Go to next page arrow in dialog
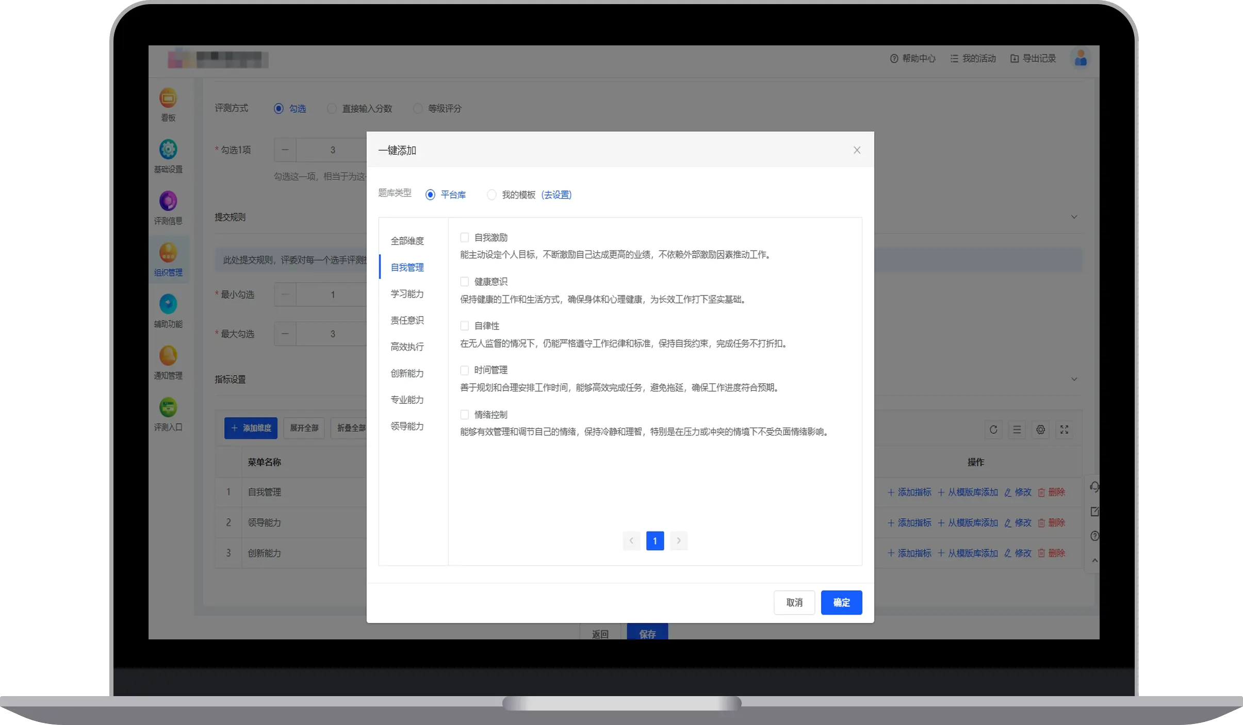1243x725 pixels. pos(679,541)
